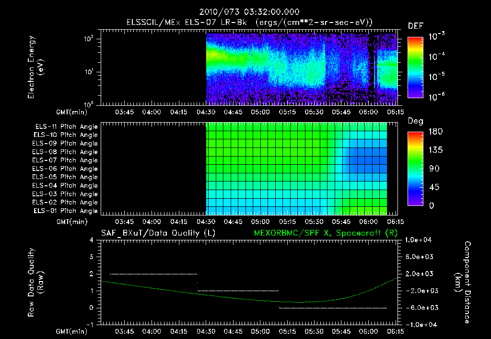Select the ELS-10 Pitch Angle row label

(66, 135)
